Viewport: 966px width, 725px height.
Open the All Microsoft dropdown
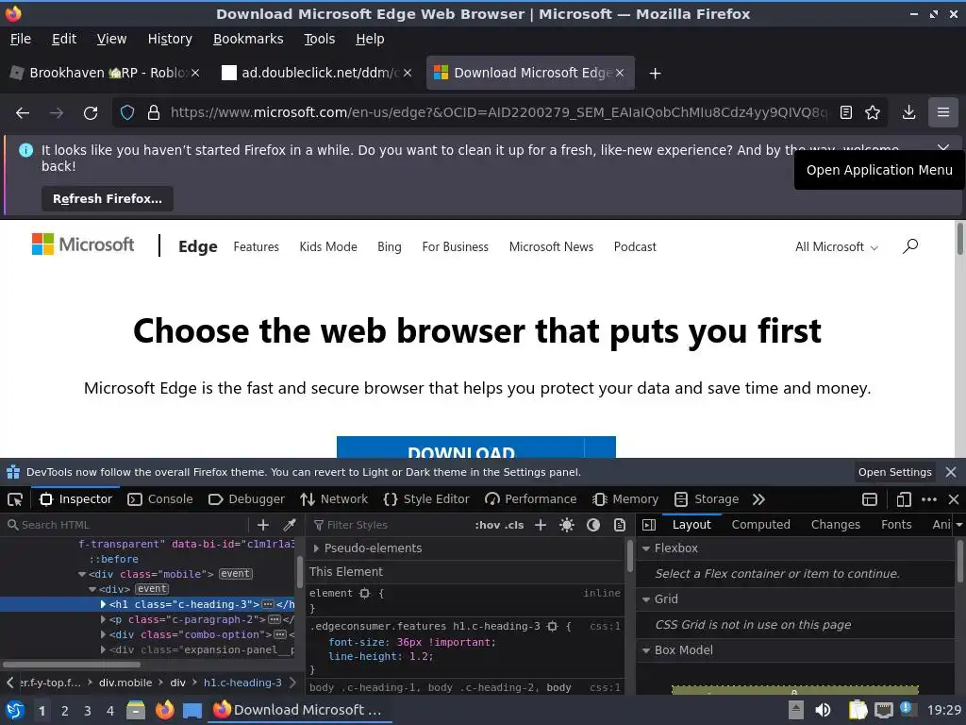point(836,247)
